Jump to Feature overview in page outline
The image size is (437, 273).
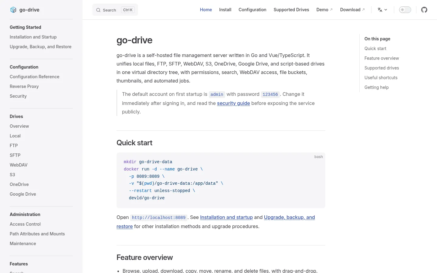[x=382, y=58]
